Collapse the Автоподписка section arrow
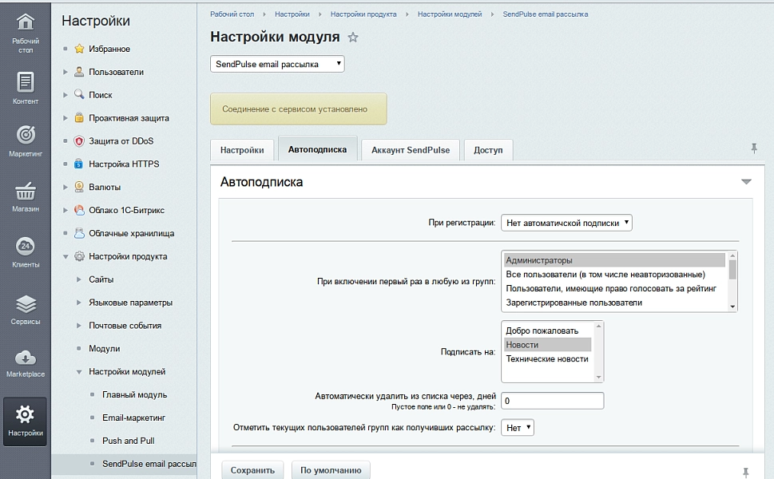The height and width of the screenshot is (479, 774). coord(746,182)
